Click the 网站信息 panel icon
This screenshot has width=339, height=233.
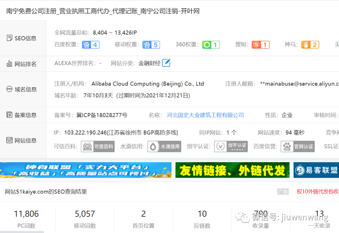(x=9, y=140)
